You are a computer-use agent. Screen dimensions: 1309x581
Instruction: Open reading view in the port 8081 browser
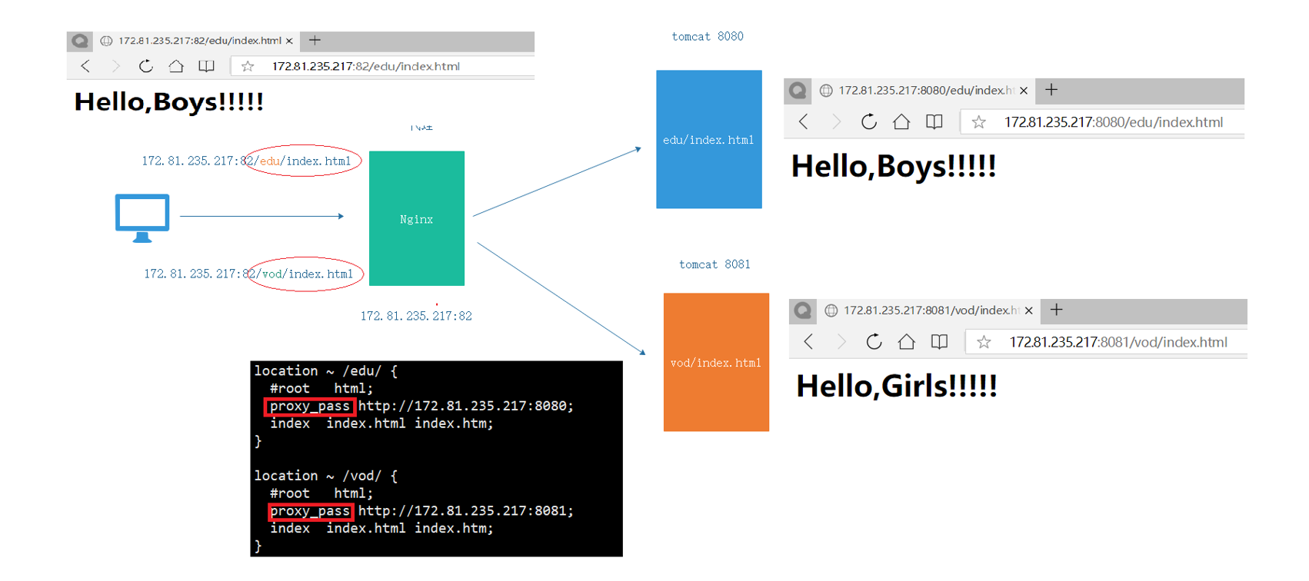(939, 341)
